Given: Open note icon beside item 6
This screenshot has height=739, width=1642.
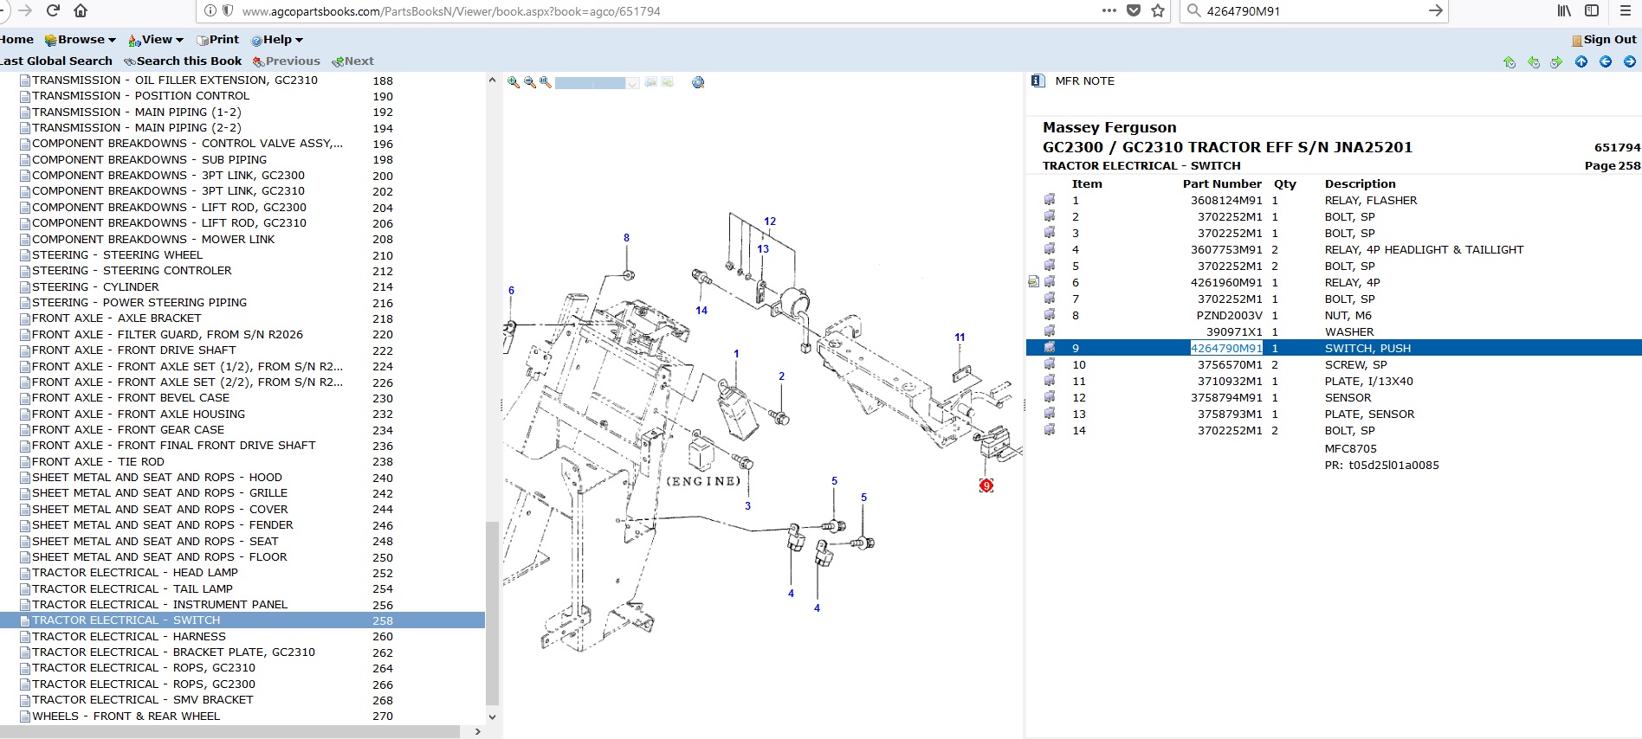Looking at the screenshot, I should (1033, 282).
